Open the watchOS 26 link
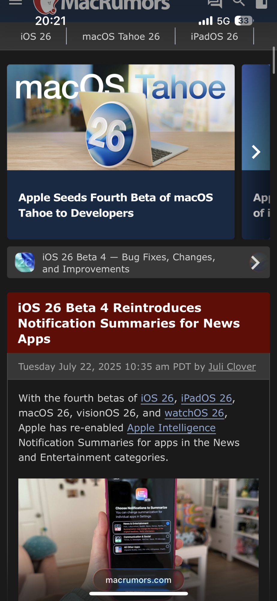This screenshot has width=277, height=601. (194, 413)
